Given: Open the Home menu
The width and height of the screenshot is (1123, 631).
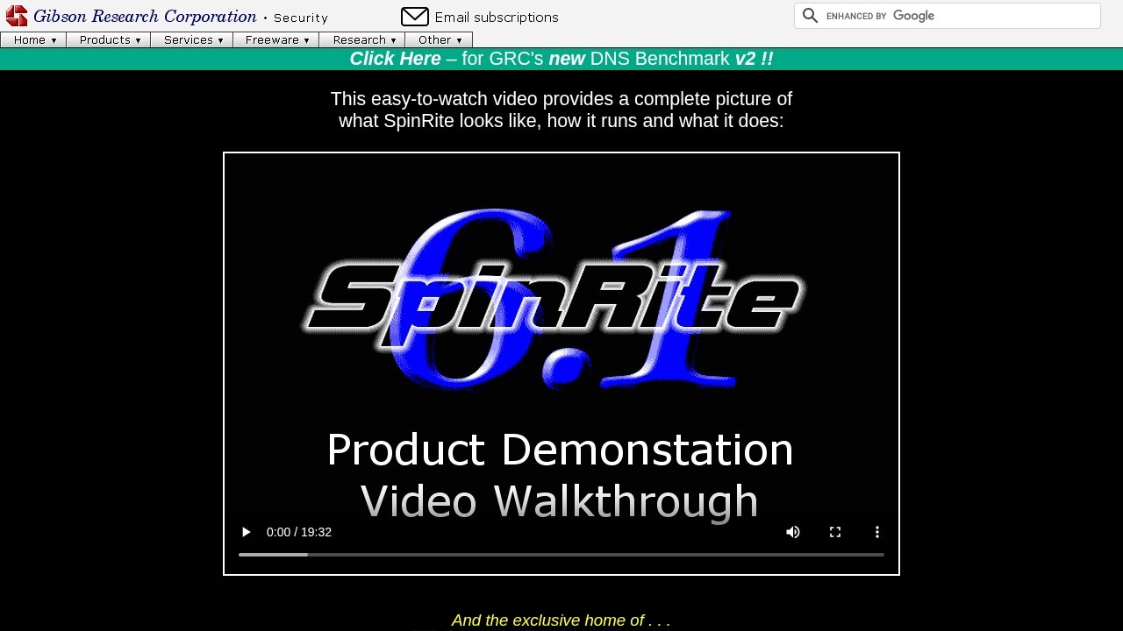Looking at the screenshot, I should tap(33, 40).
